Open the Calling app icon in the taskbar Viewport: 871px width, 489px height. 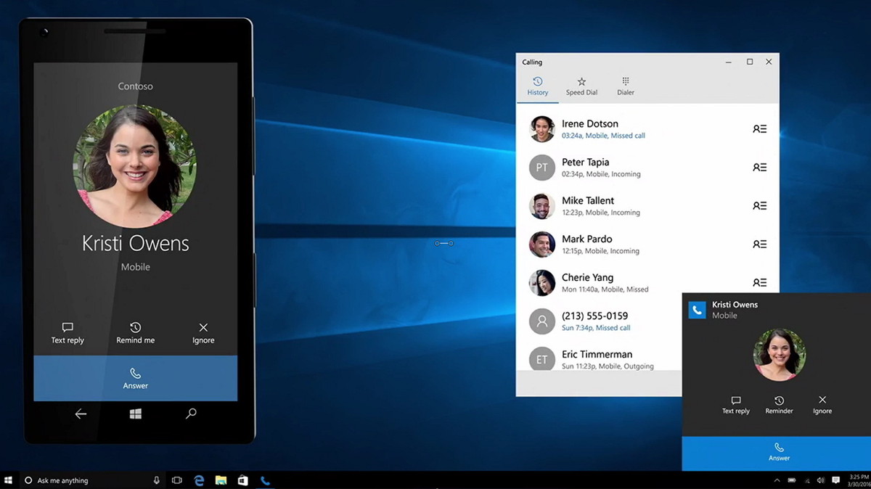tap(265, 480)
